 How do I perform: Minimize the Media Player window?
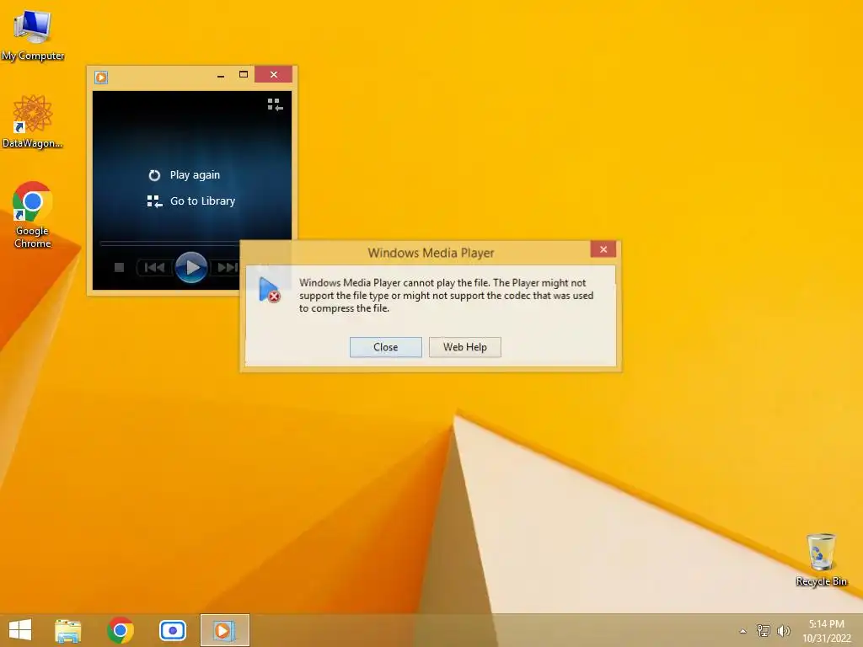221,75
